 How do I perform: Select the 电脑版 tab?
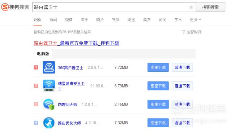click(x=43, y=54)
